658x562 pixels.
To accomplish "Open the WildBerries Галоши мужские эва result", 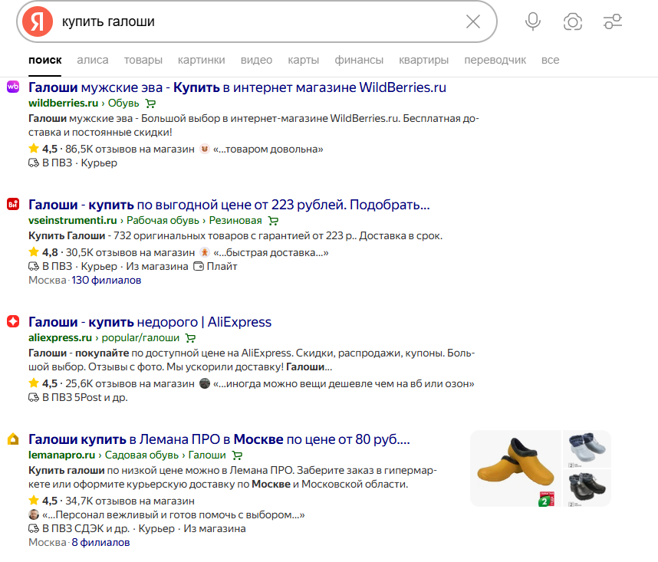I will (237, 87).
